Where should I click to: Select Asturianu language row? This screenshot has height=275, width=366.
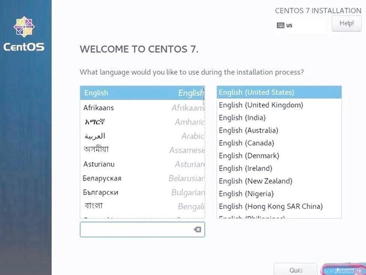(142, 164)
